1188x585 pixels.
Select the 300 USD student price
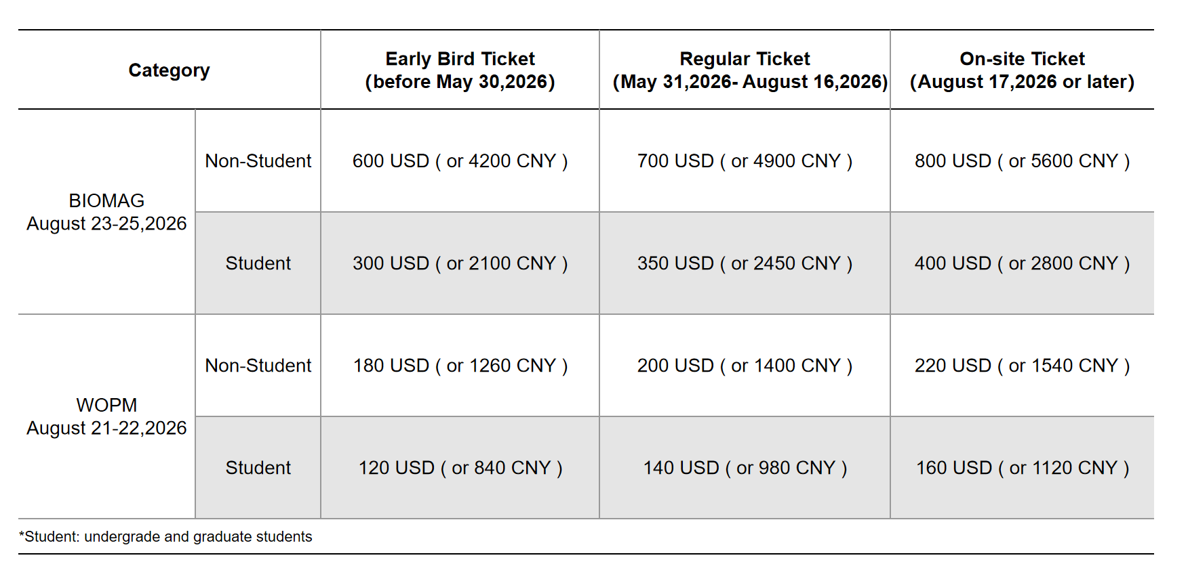tap(460, 263)
